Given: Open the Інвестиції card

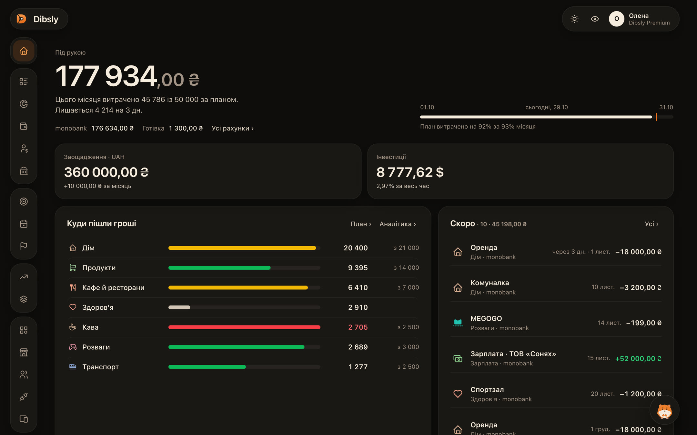Looking at the screenshot, I should click(520, 171).
